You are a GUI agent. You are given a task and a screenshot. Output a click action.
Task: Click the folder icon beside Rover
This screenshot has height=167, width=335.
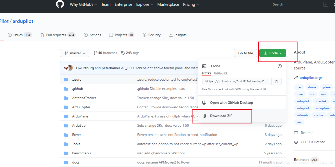66,135
